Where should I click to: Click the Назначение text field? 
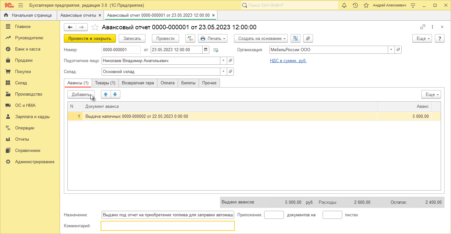tap(168, 215)
